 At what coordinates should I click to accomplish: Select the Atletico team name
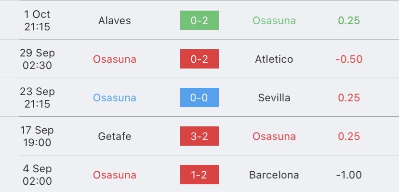(274, 59)
